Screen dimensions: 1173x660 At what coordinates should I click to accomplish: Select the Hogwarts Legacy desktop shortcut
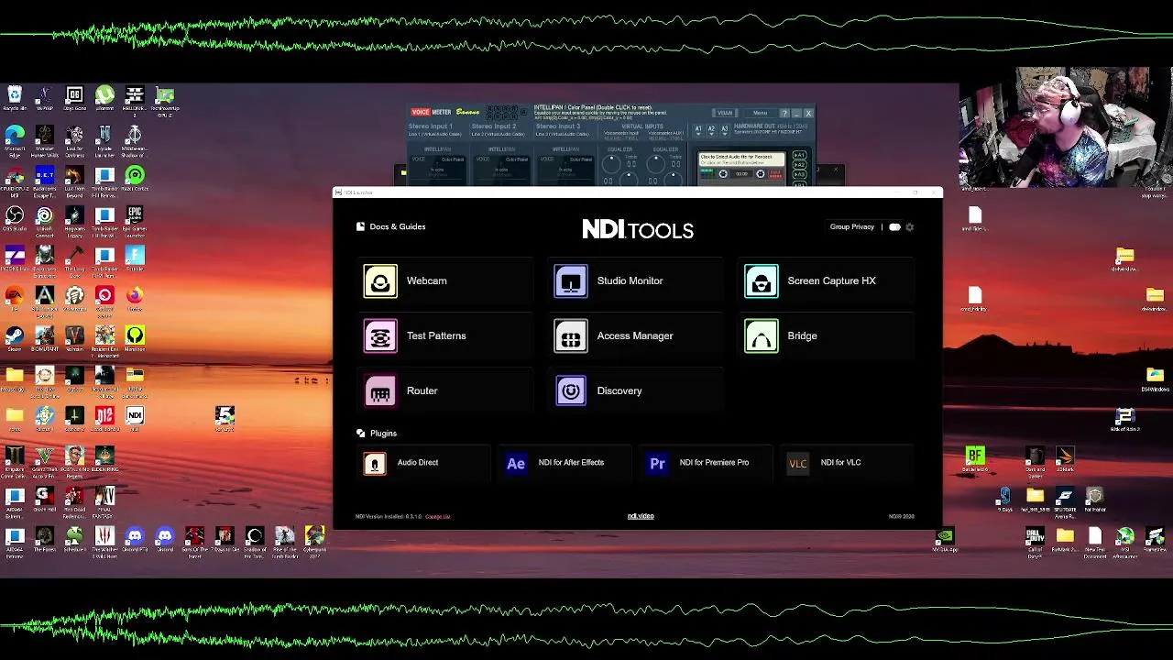pos(74,222)
